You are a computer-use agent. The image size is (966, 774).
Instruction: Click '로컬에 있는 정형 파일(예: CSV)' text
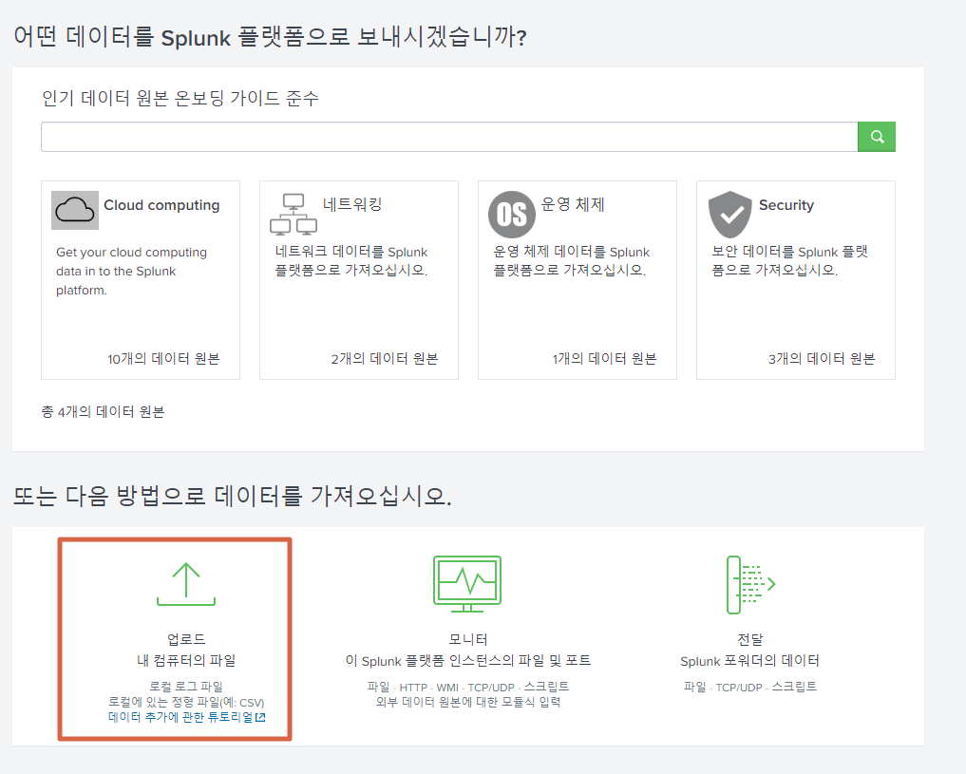coord(186,702)
